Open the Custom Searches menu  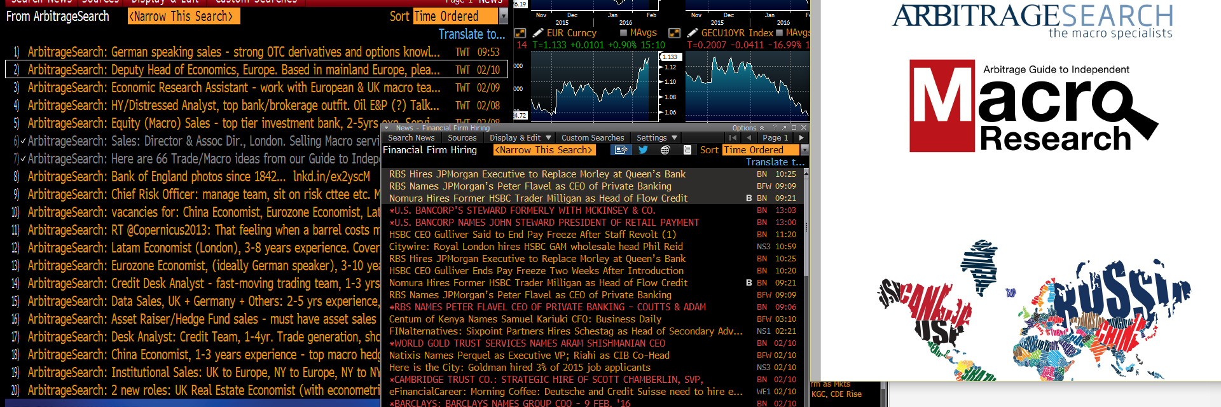tap(593, 137)
